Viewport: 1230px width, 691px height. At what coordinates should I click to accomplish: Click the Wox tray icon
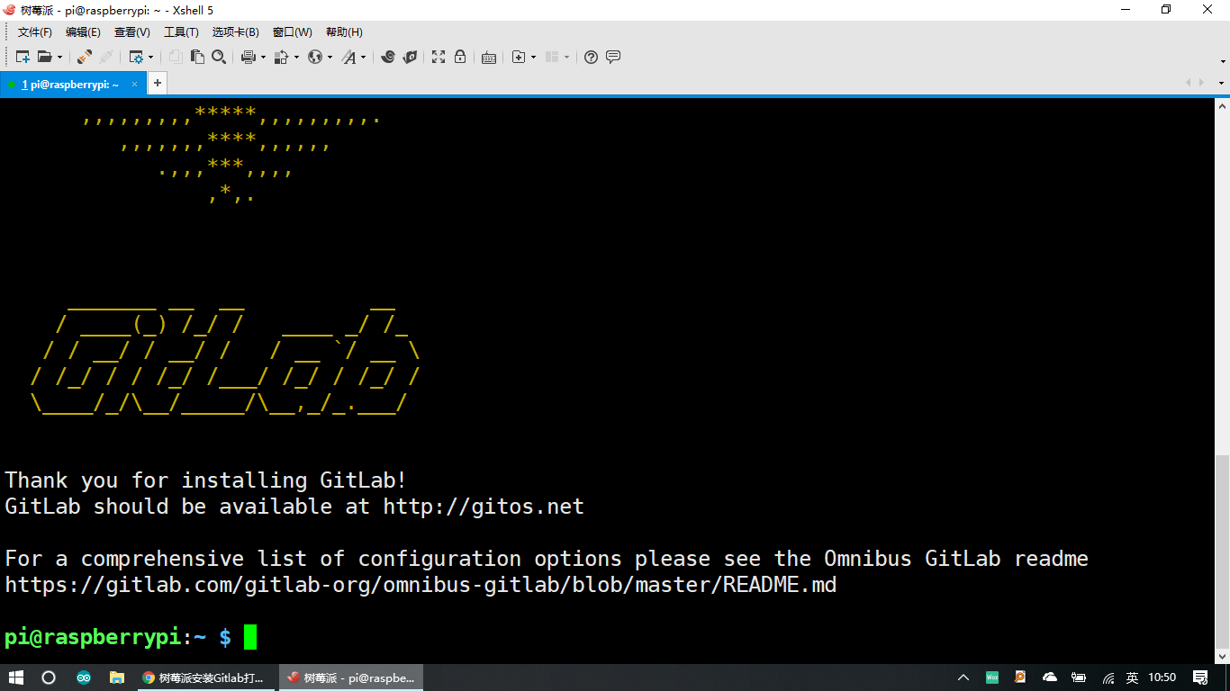tap(992, 678)
